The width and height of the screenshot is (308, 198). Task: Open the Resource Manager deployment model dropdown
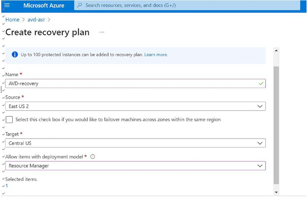pyautogui.click(x=136, y=166)
